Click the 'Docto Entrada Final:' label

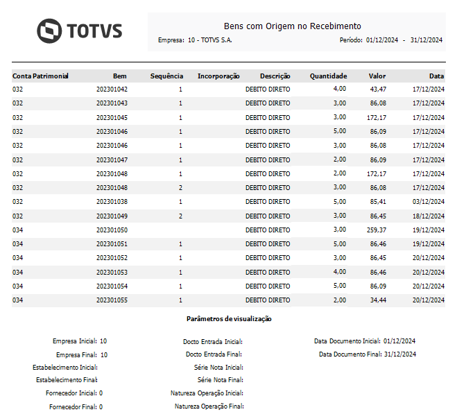[214, 354]
